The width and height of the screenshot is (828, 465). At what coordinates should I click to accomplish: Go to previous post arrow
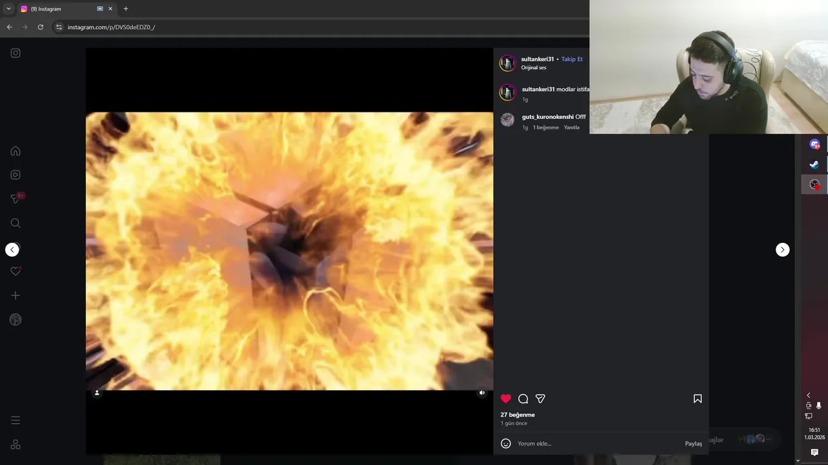click(x=12, y=249)
